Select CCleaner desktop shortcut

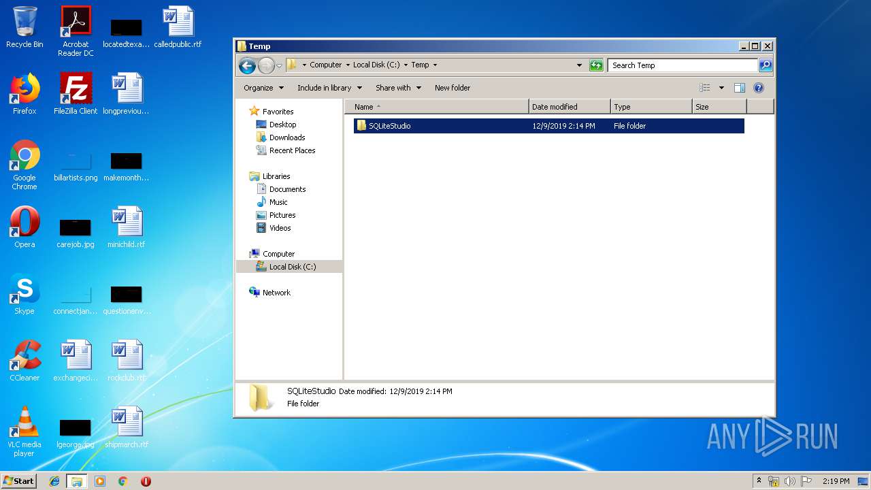pos(24,360)
